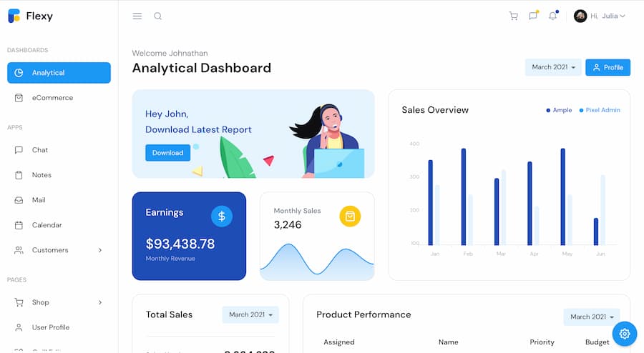
Task: Open the floating settings gear button
Action: coord(625,334)
